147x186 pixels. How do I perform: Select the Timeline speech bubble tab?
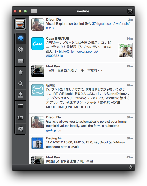pos(21,38)
